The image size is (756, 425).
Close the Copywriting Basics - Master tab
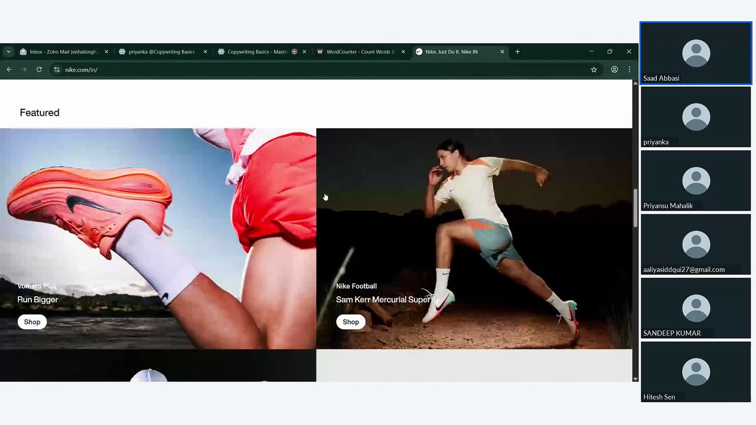pos(304,52)
